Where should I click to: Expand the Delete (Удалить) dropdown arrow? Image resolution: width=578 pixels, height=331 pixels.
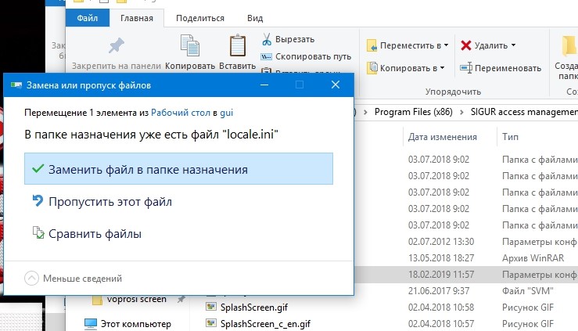pos(513,45)
